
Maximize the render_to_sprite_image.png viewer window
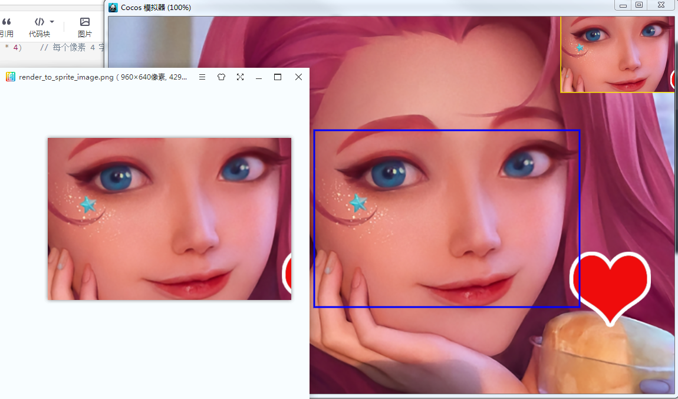pyautogui.click(x=278, y=77)
